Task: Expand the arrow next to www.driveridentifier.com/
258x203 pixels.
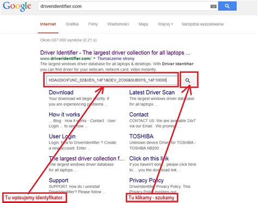Action: [x=94, y=58]
